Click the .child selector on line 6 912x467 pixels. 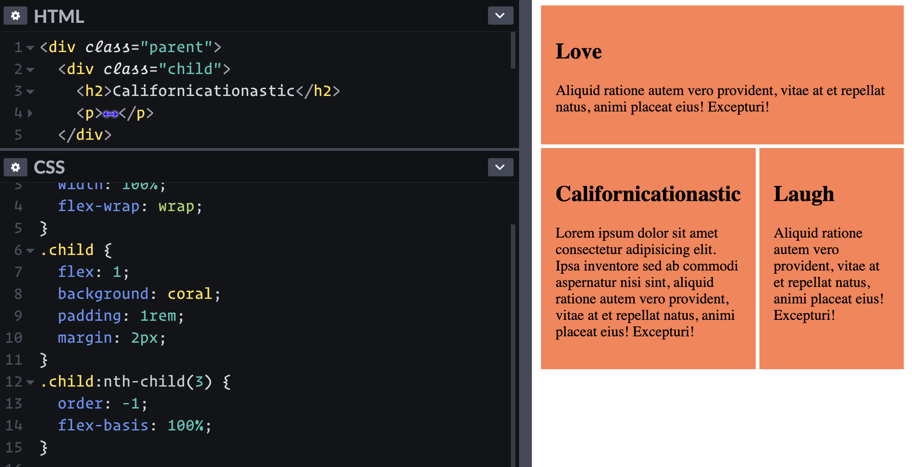[67, 250]
